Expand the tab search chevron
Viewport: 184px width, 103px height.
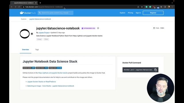tap(172, 3)
